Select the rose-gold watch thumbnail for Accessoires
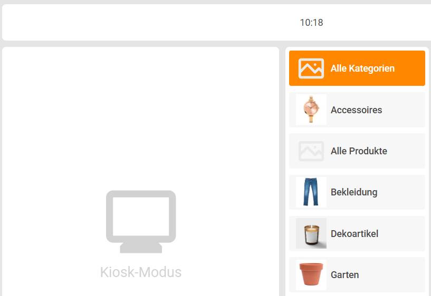The image size is (431, 296). pyautogui.click(x=311, y=110)
